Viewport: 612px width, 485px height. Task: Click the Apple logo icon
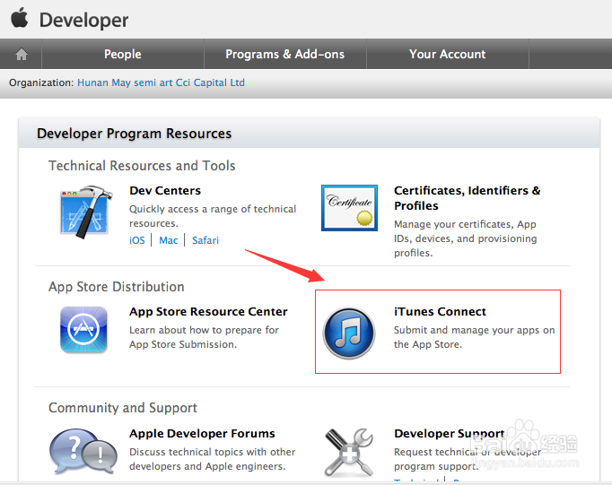pyautogui.click(x=20, y=18)
